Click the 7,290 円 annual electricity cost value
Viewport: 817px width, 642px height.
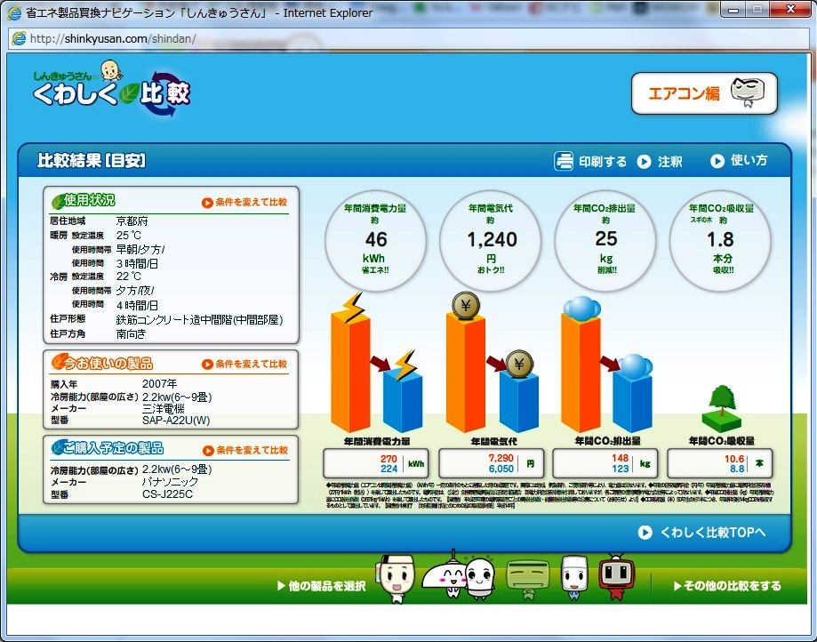click(501, 458)
